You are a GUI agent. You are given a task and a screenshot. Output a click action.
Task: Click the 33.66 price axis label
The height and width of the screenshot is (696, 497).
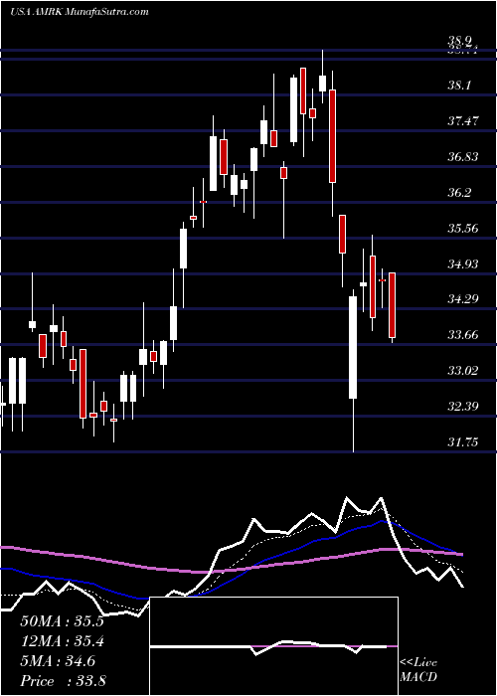pyautogui.click(x=463, y=334)
